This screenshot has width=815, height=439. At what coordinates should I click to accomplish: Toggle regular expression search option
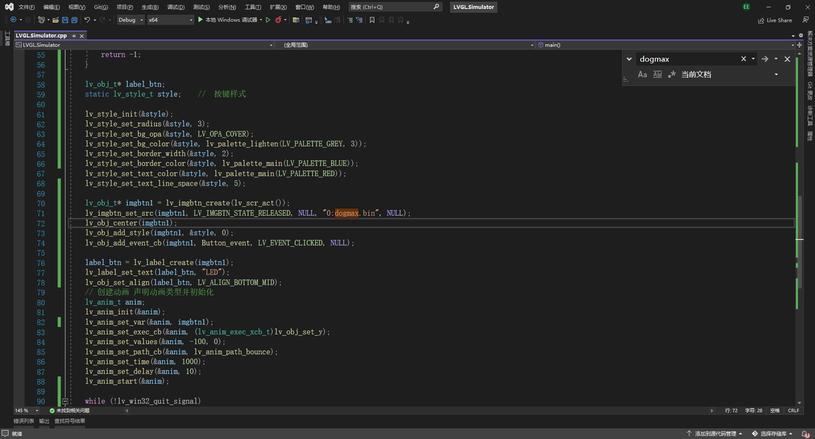[672, 74]
